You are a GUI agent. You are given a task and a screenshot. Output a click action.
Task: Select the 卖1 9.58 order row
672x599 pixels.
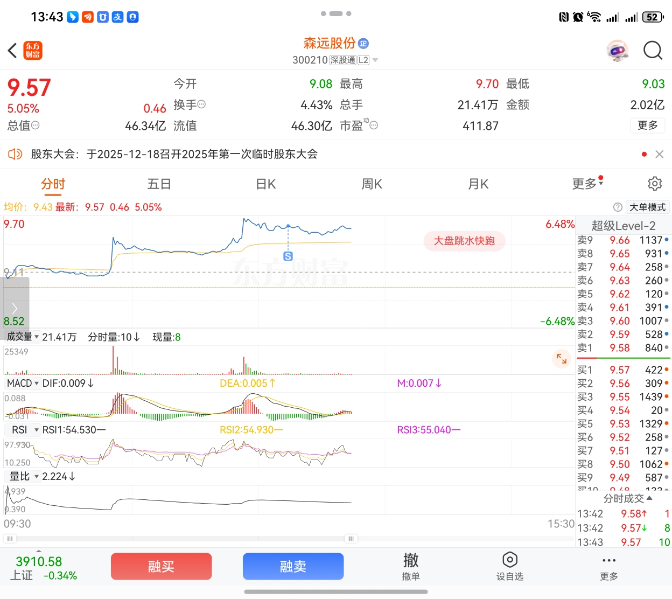click(x=623, y=347)
